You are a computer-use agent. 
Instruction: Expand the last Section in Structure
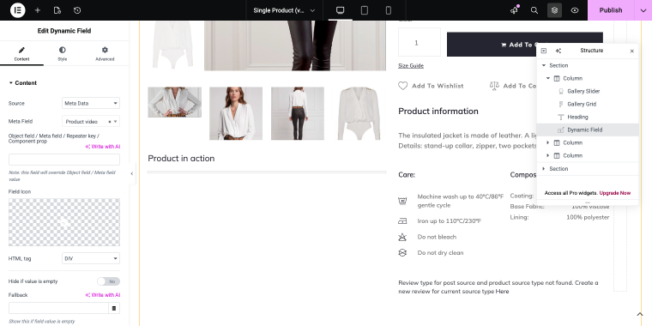[543, 168]
